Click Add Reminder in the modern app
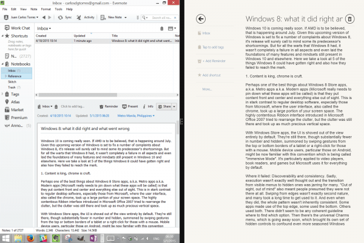The image size is (364, 243). 212,61
